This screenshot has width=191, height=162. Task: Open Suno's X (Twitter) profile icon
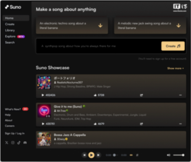(x=7, y=143)
